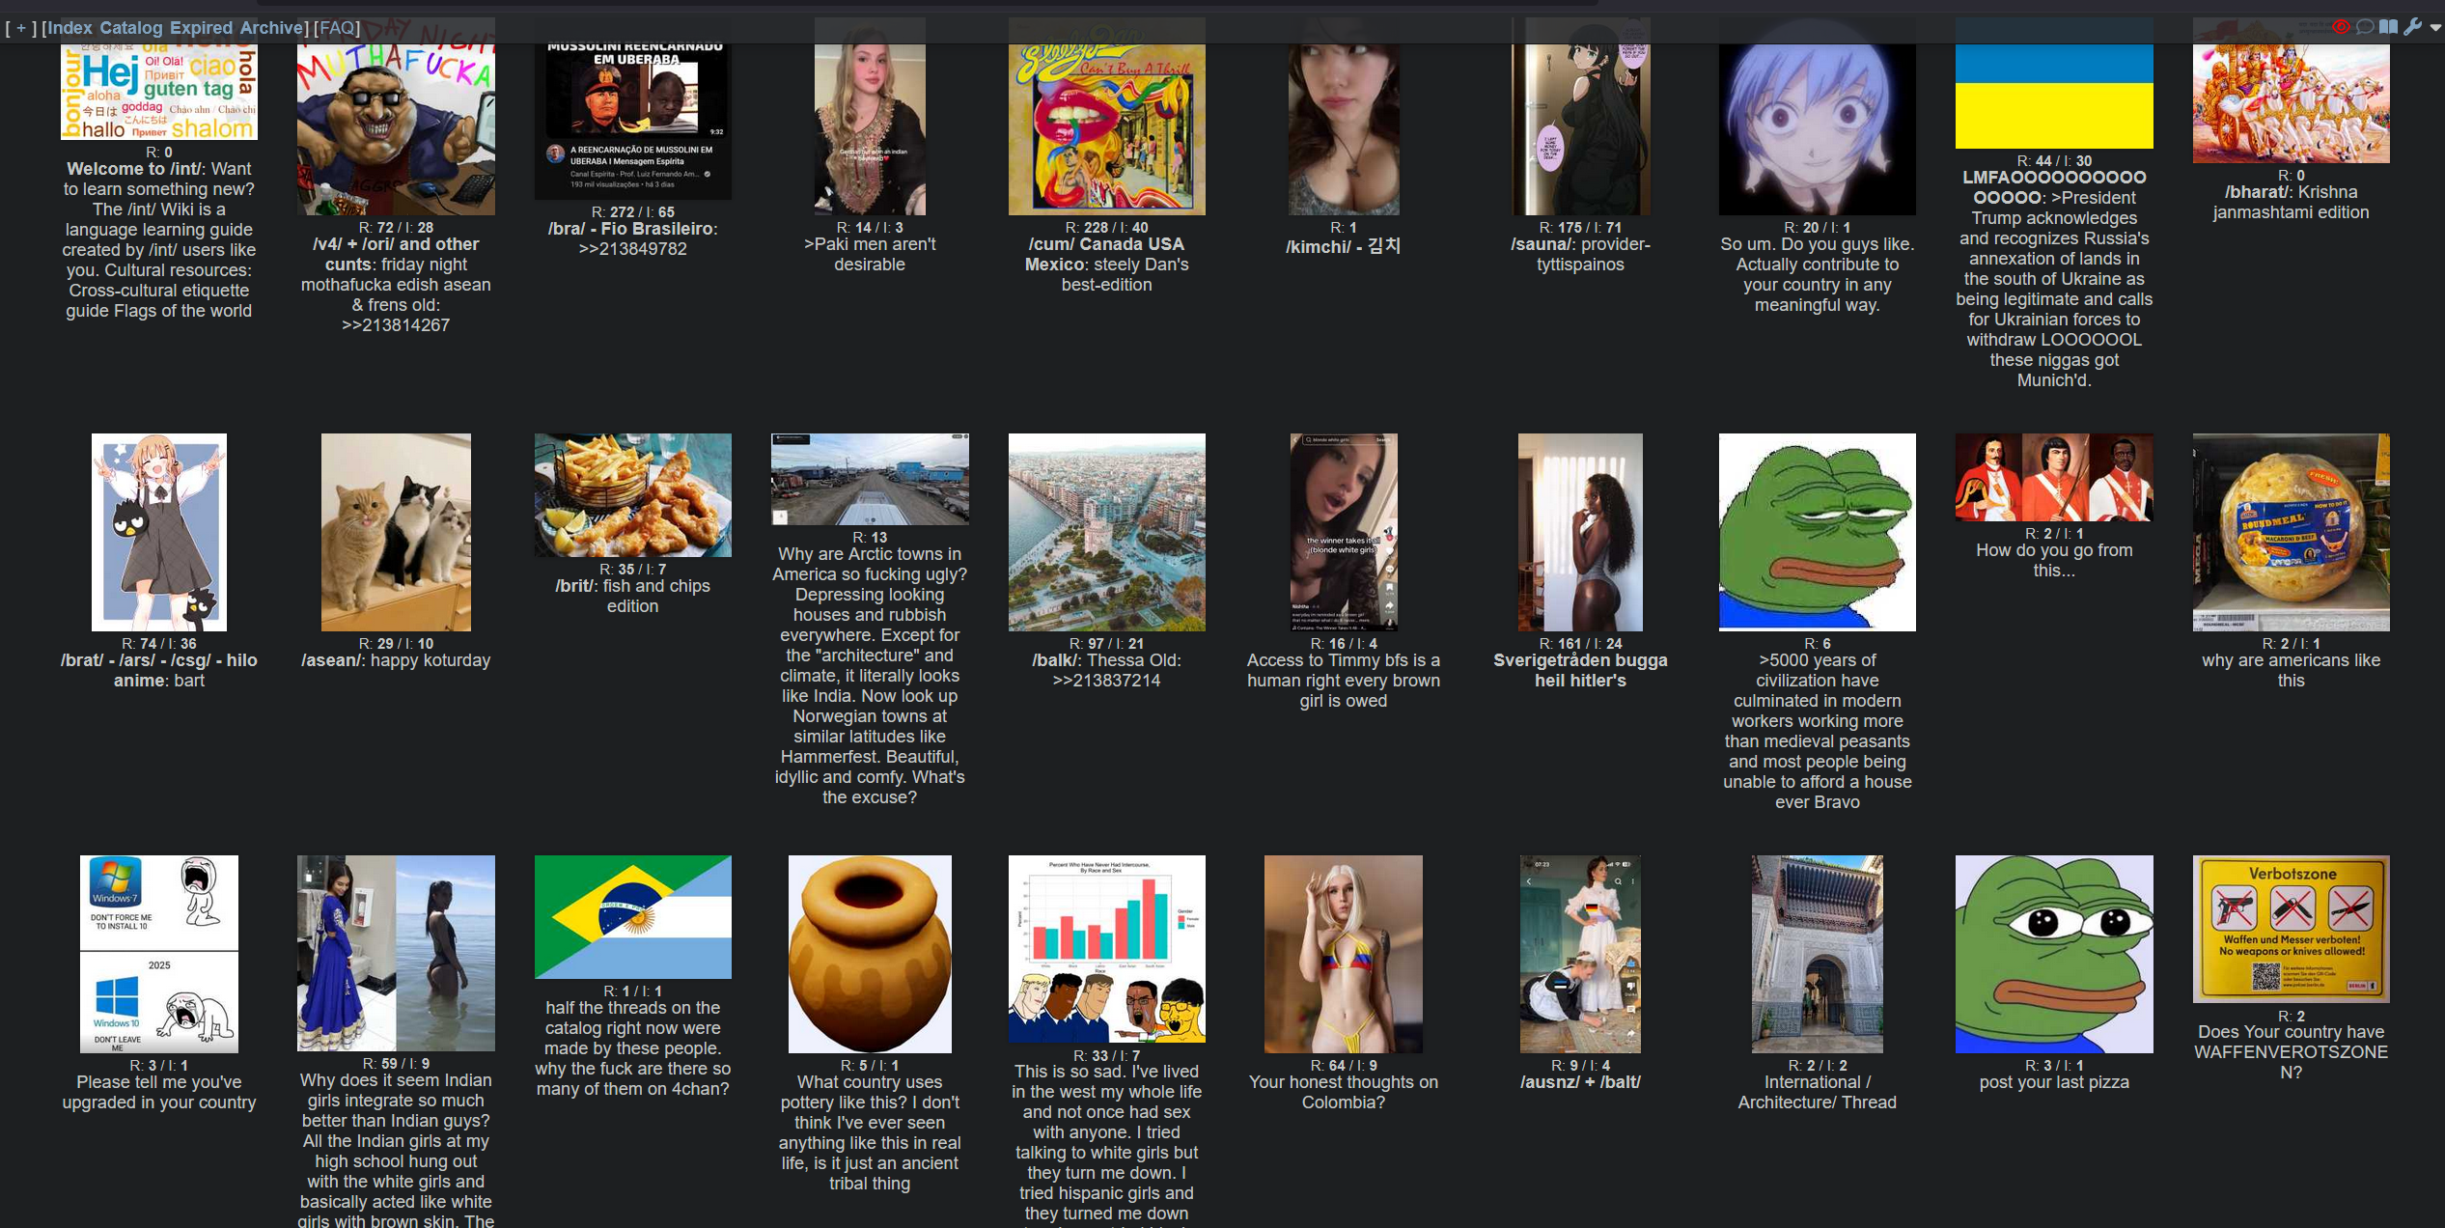Click '/brit/: fish and chips edition' teaser
This screenshot has height=1228, width=2445.
point(633,596)
